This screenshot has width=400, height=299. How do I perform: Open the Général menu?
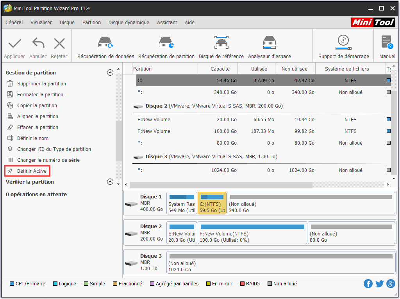tap(14, 22)
